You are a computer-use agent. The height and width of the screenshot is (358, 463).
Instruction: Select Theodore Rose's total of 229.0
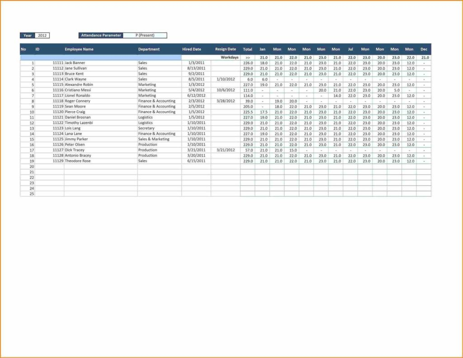(x=247, y=161)
